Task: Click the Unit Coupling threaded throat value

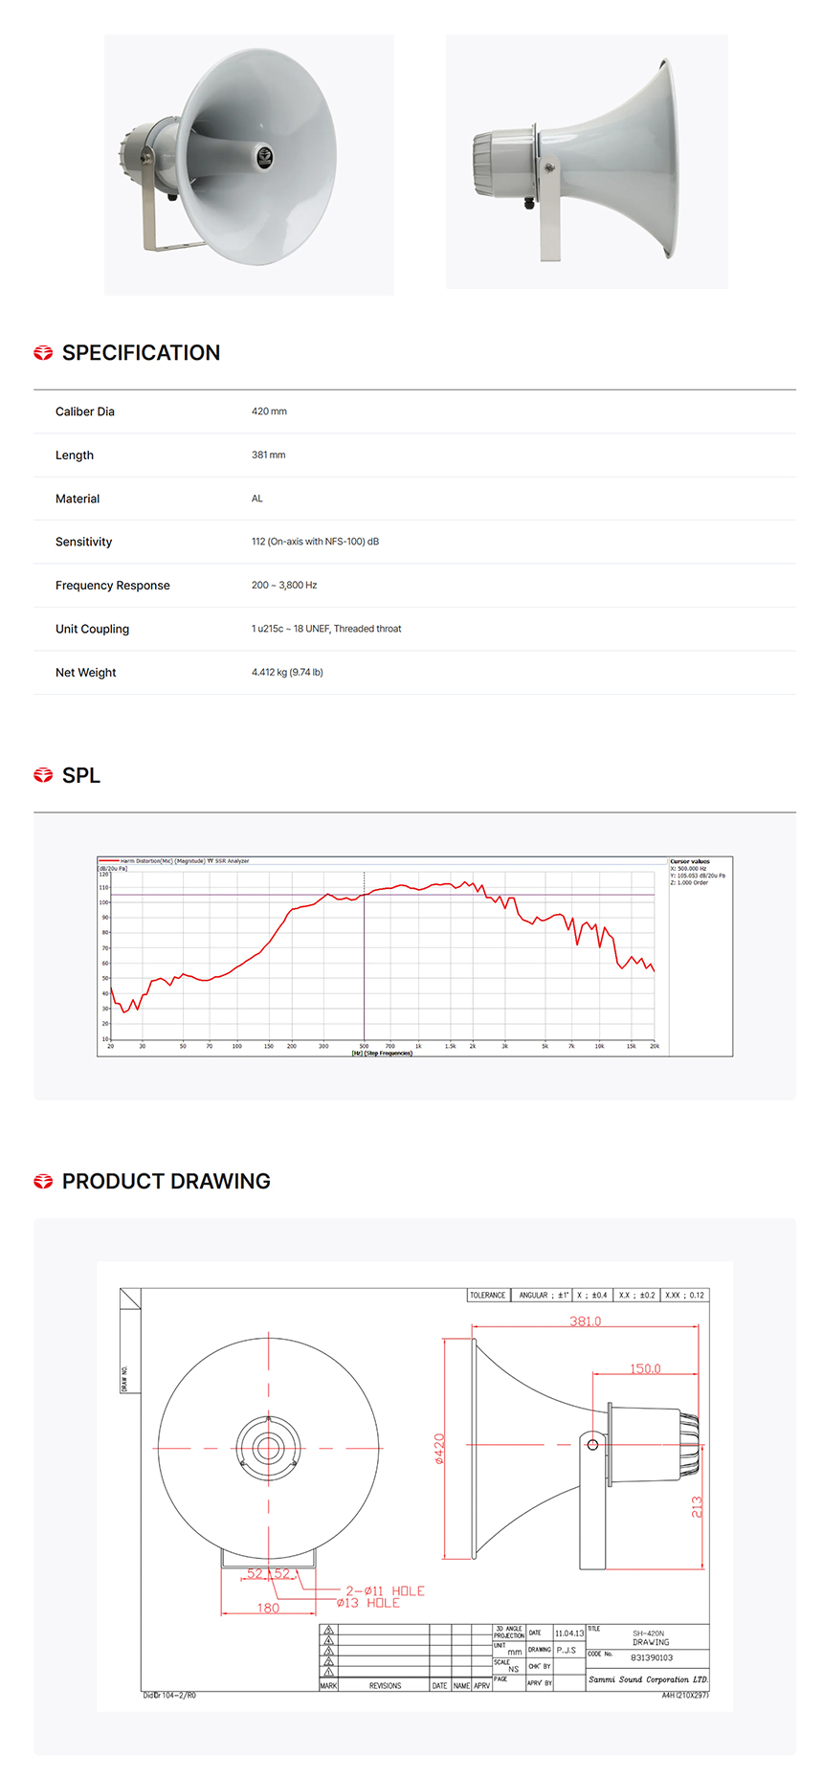Action: tap(326, 629)
